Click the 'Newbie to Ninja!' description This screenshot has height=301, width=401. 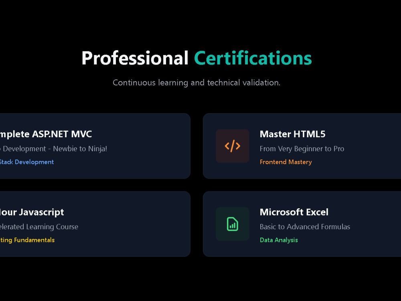click(x=80, y=149)
